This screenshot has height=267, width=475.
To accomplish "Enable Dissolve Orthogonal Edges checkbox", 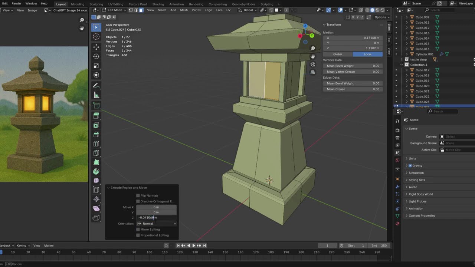I will 138,201.
